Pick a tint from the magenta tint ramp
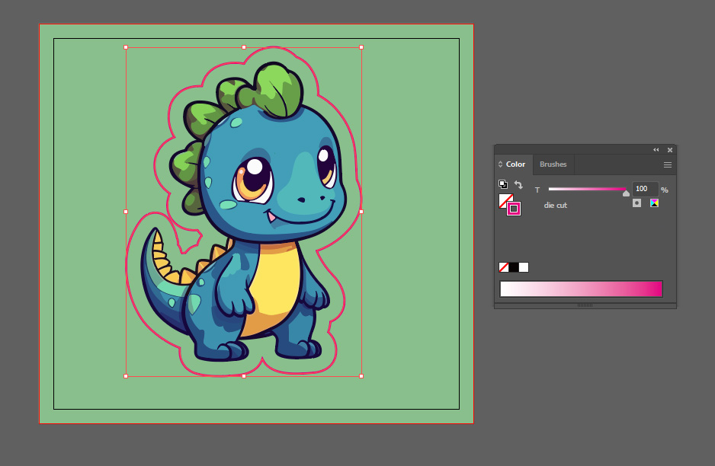Viewport: 715px width, 466px height. pyautogui.click(x=582, y=289)
